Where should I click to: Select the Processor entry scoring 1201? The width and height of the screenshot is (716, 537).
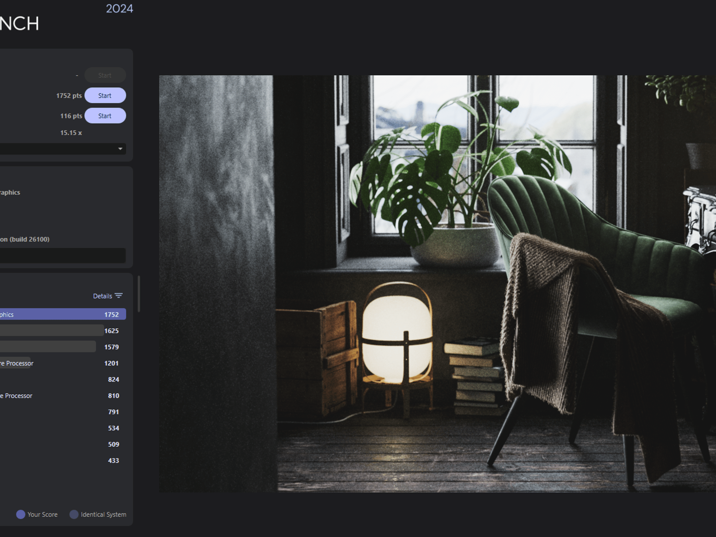[x=63, y=363]
